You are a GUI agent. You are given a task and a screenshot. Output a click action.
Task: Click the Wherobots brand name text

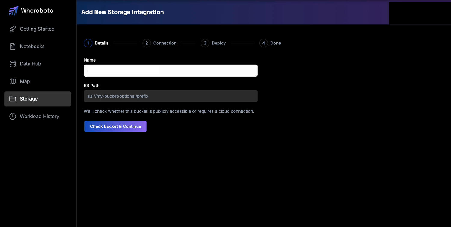[x=37, y=11]
